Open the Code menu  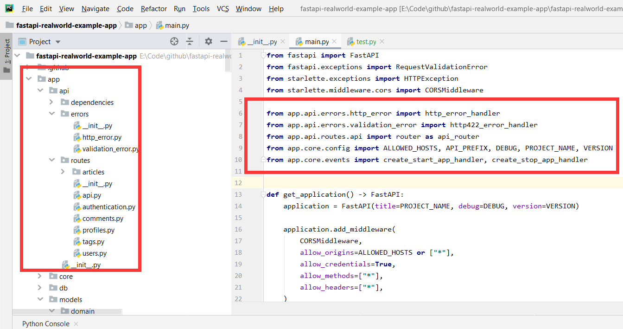point(125,8)
